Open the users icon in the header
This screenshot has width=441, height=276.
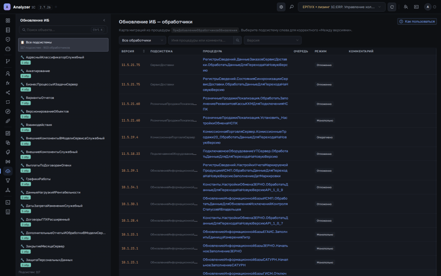click(x=406, y=7)
